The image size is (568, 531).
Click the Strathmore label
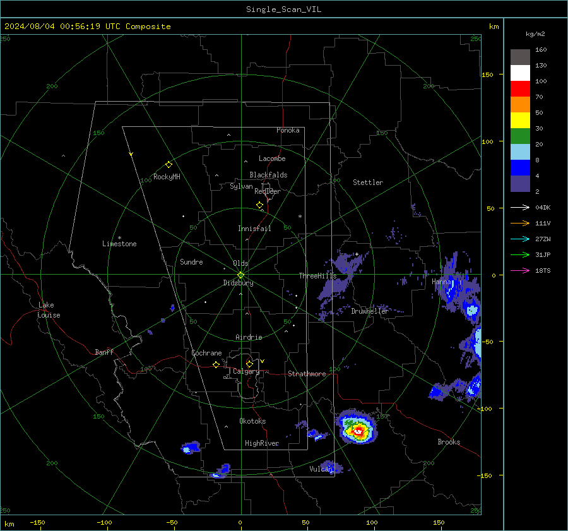[x=307, y=374]
